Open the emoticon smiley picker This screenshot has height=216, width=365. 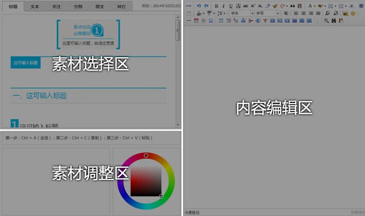(x=353, y=13)
